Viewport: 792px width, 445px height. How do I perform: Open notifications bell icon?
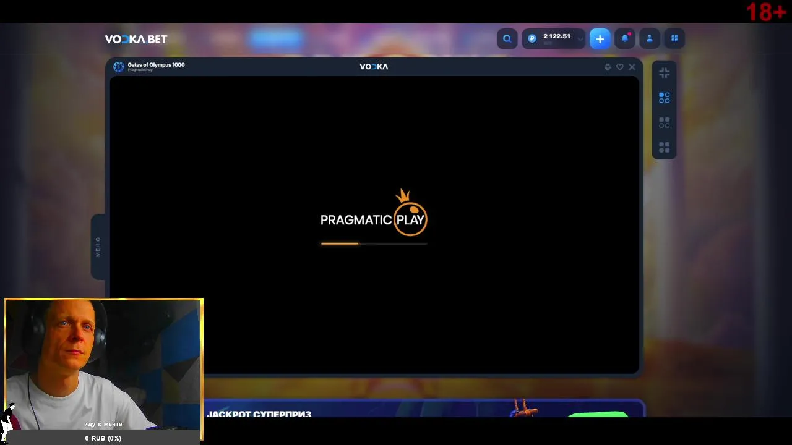[x=625, y=39]
